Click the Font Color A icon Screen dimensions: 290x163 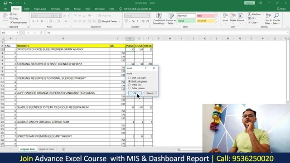tap(66, 21)
